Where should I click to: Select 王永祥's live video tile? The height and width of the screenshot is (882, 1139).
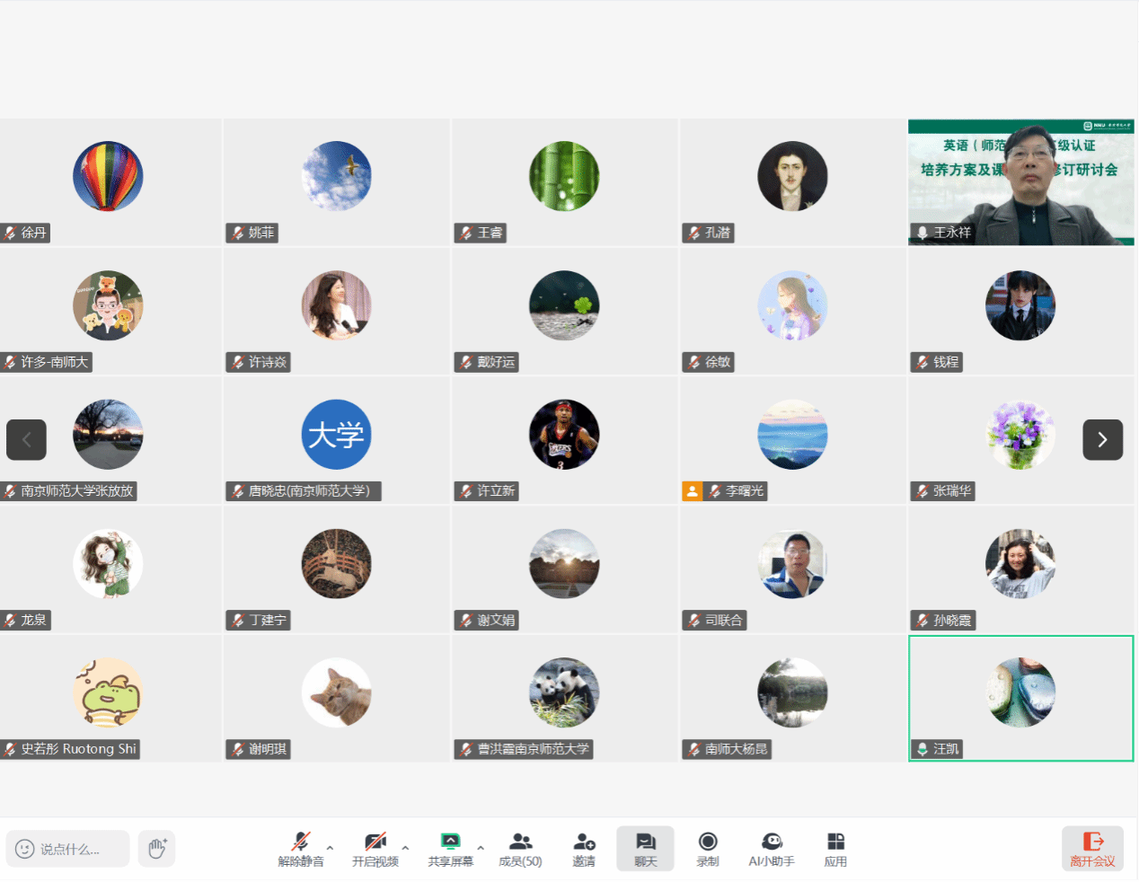tap(1020, 182)
